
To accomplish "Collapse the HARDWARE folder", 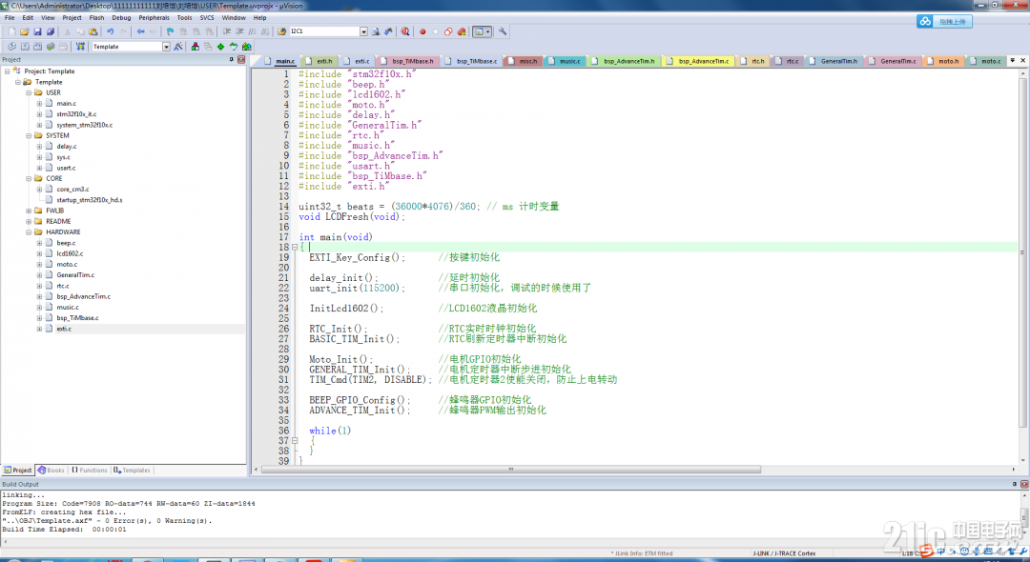I will (29, 232).
